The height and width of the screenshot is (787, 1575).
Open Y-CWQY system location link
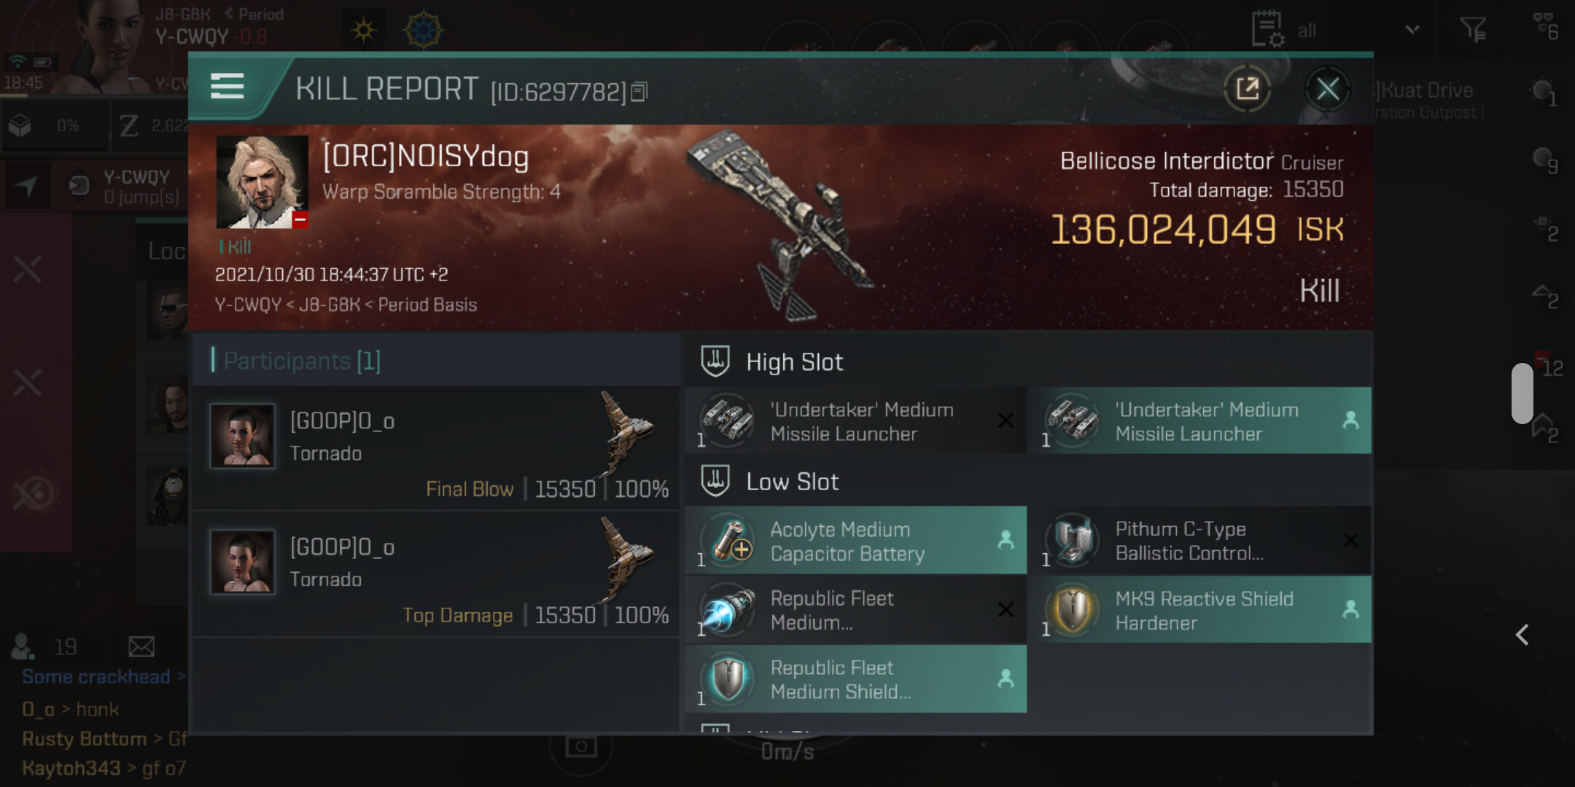[248, 305]
